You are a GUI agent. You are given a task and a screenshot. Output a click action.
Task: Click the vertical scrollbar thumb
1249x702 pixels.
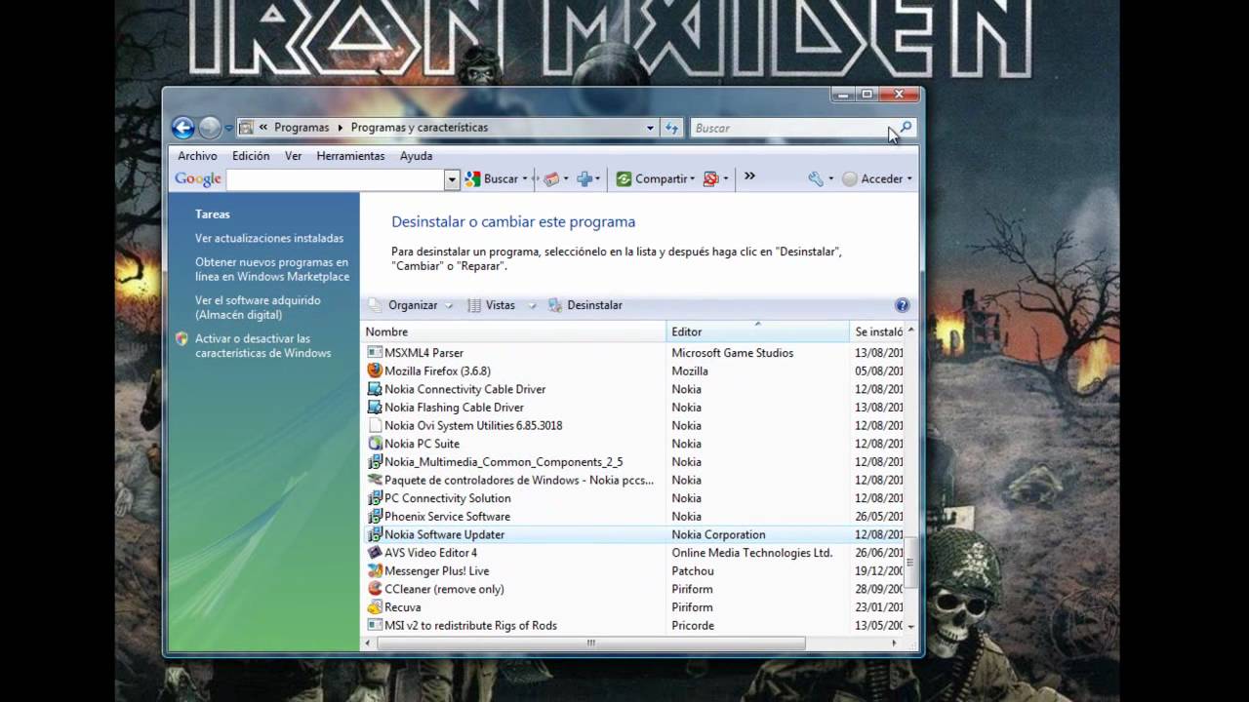(911, 563)
